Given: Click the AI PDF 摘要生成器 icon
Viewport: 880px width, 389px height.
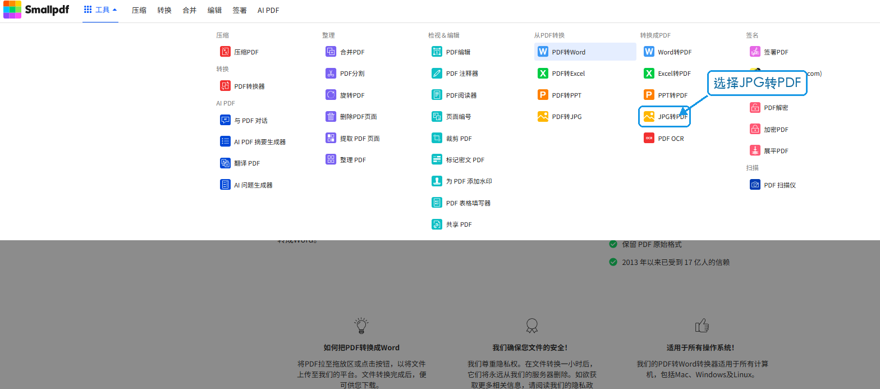Looking at the screenshot, I should click(225, 141).
